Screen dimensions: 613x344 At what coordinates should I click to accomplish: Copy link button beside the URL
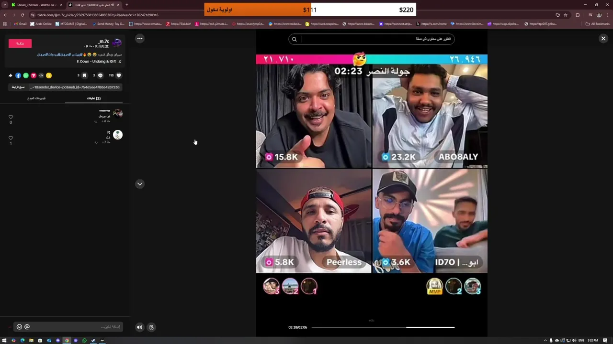[18, 87]
